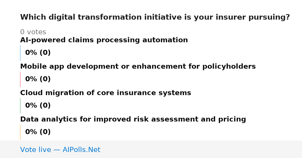Click the AIPolls.Net site name in footer
The height and width of the screenshot is (158, 302).
point(81,150)
